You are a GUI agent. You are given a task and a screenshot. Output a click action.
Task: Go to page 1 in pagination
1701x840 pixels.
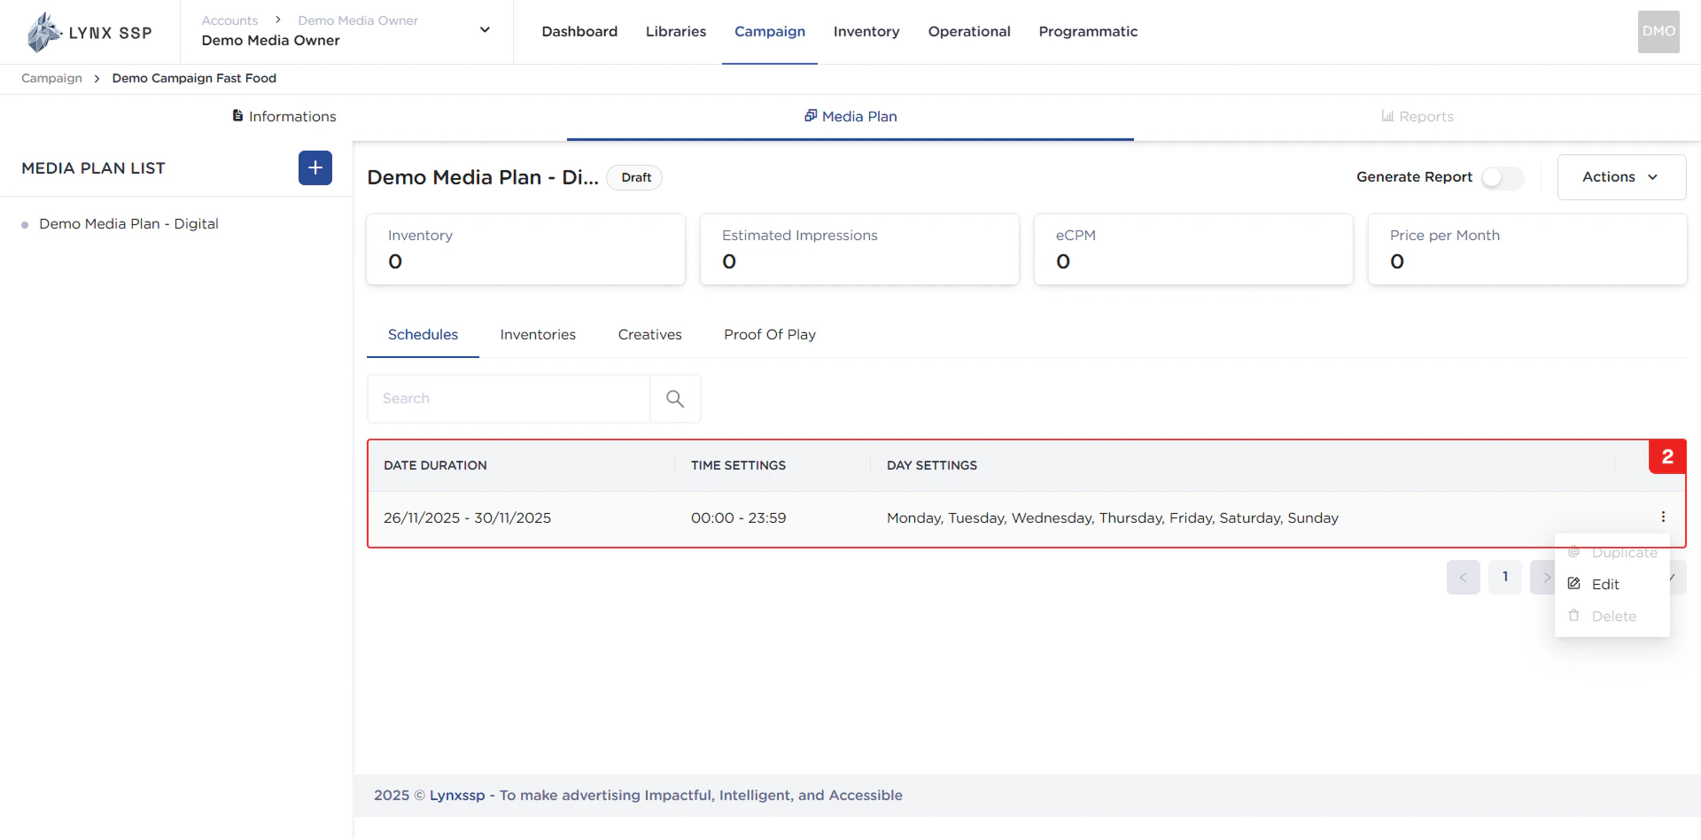click(x=1505, y=577)
